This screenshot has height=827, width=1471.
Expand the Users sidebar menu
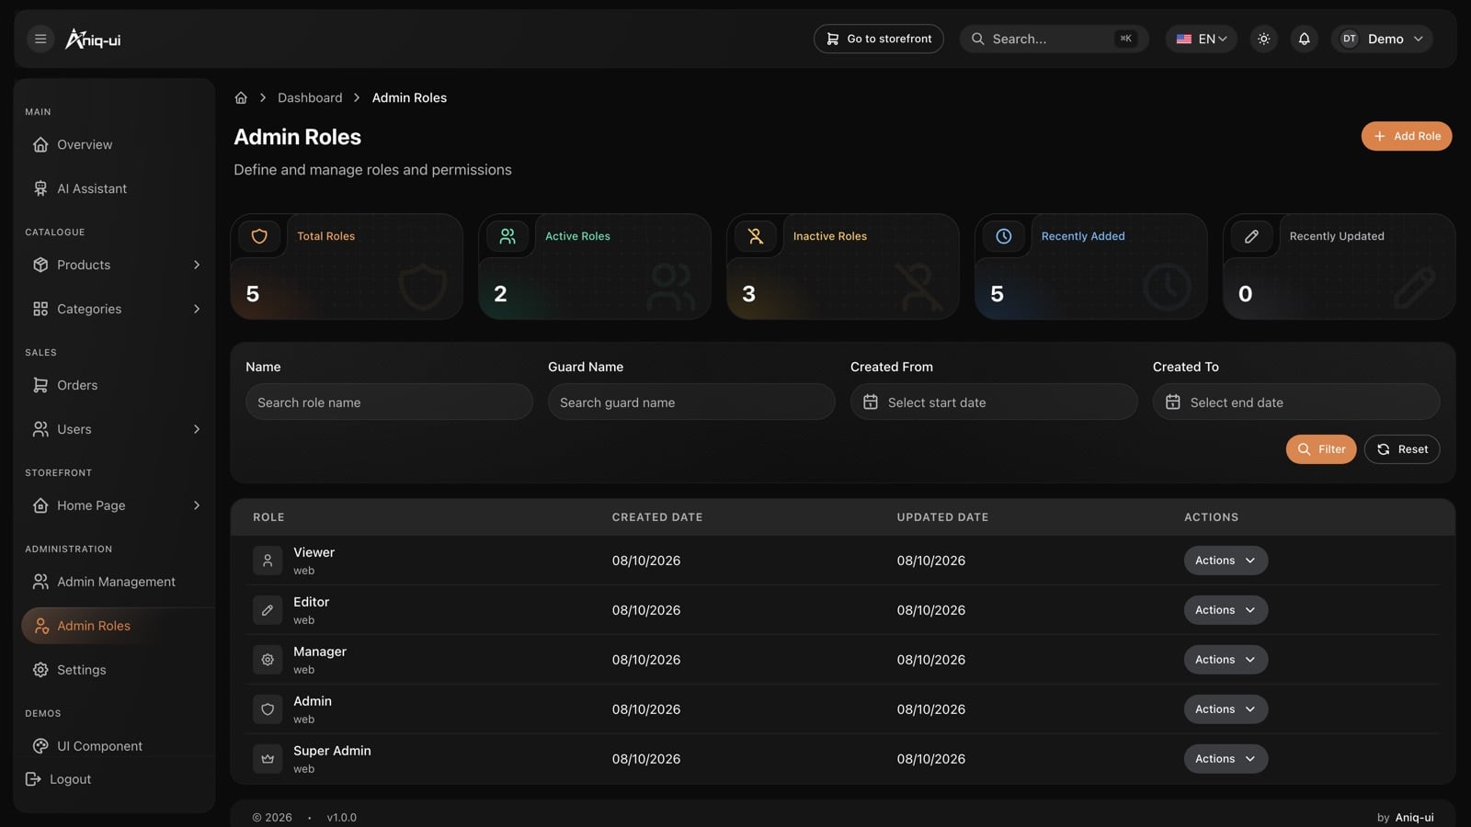(117, 429)
